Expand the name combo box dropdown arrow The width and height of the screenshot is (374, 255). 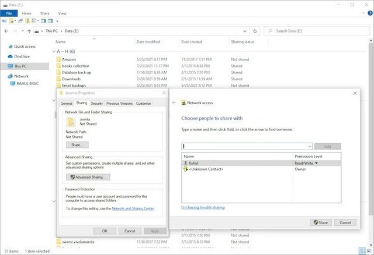pyautogui.click(x=309, y=146)
